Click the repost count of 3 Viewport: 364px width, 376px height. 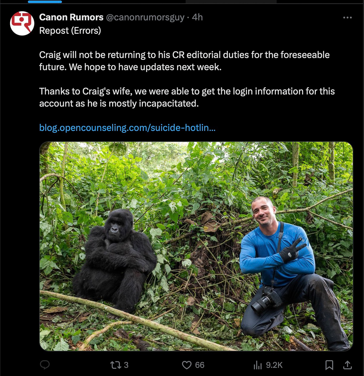[126, 365]
